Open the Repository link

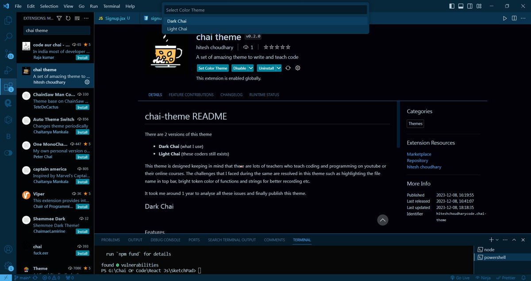tap(418, 160)
